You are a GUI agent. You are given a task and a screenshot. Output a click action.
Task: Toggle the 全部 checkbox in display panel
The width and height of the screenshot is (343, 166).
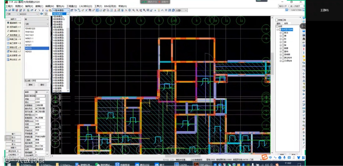click(x=277, y=26)
